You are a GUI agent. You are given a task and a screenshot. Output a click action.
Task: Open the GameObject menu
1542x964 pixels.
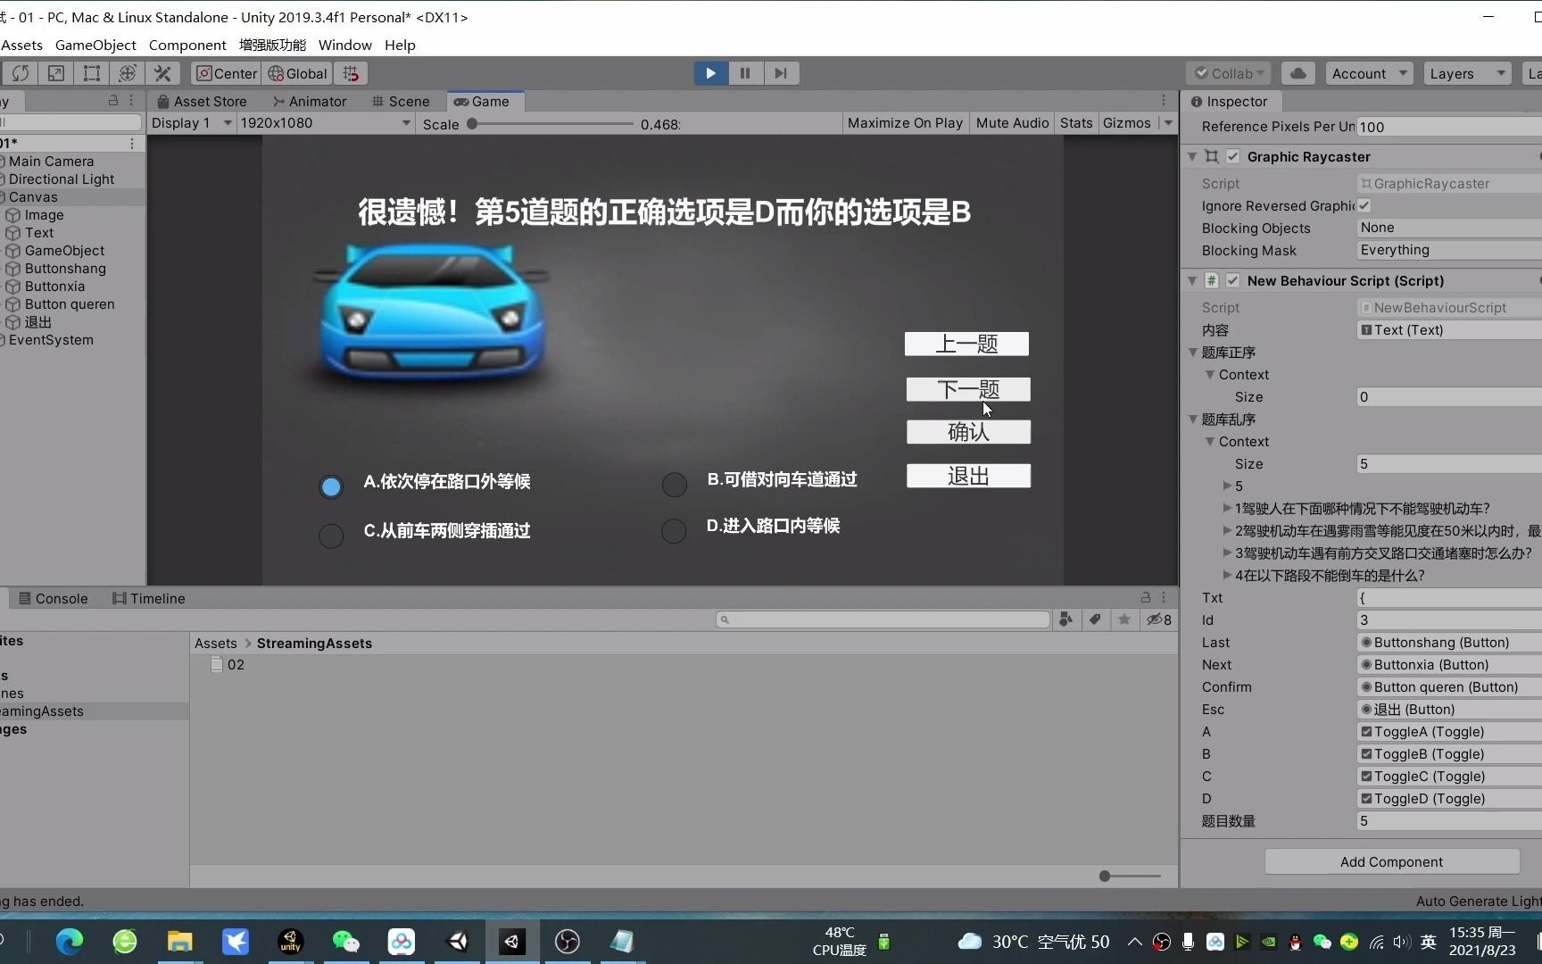click(95, 45)
